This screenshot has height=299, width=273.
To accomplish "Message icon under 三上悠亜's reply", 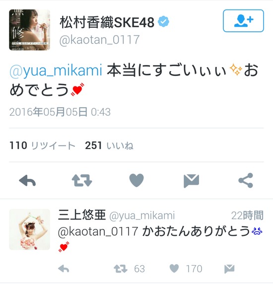I will tap(229, 269).
